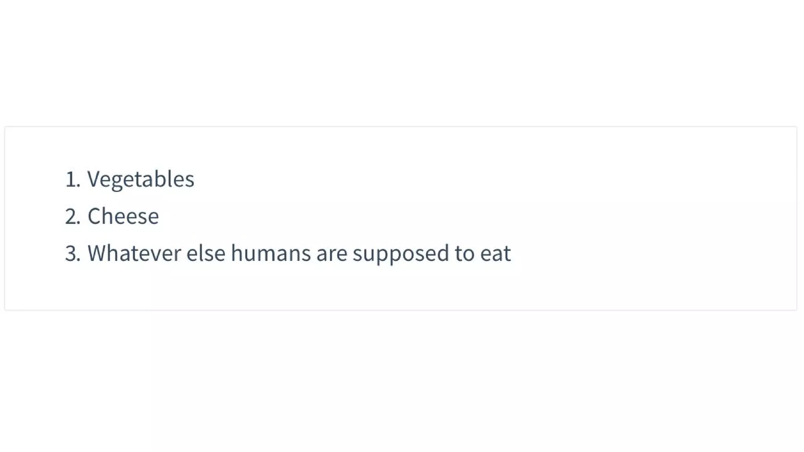This screenshot has height=452, width=804.
Task: Click the word "Vegetables" in the list
Action: tap(141, 179)
